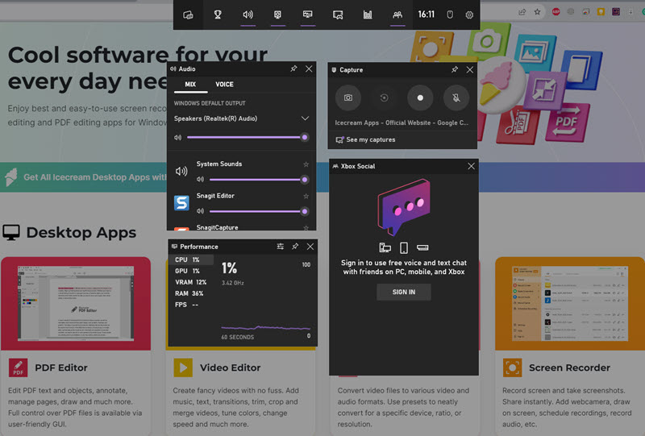Click the PDF Editor title link
Viewport: 645px width, 436px height.
pos(61,367)
